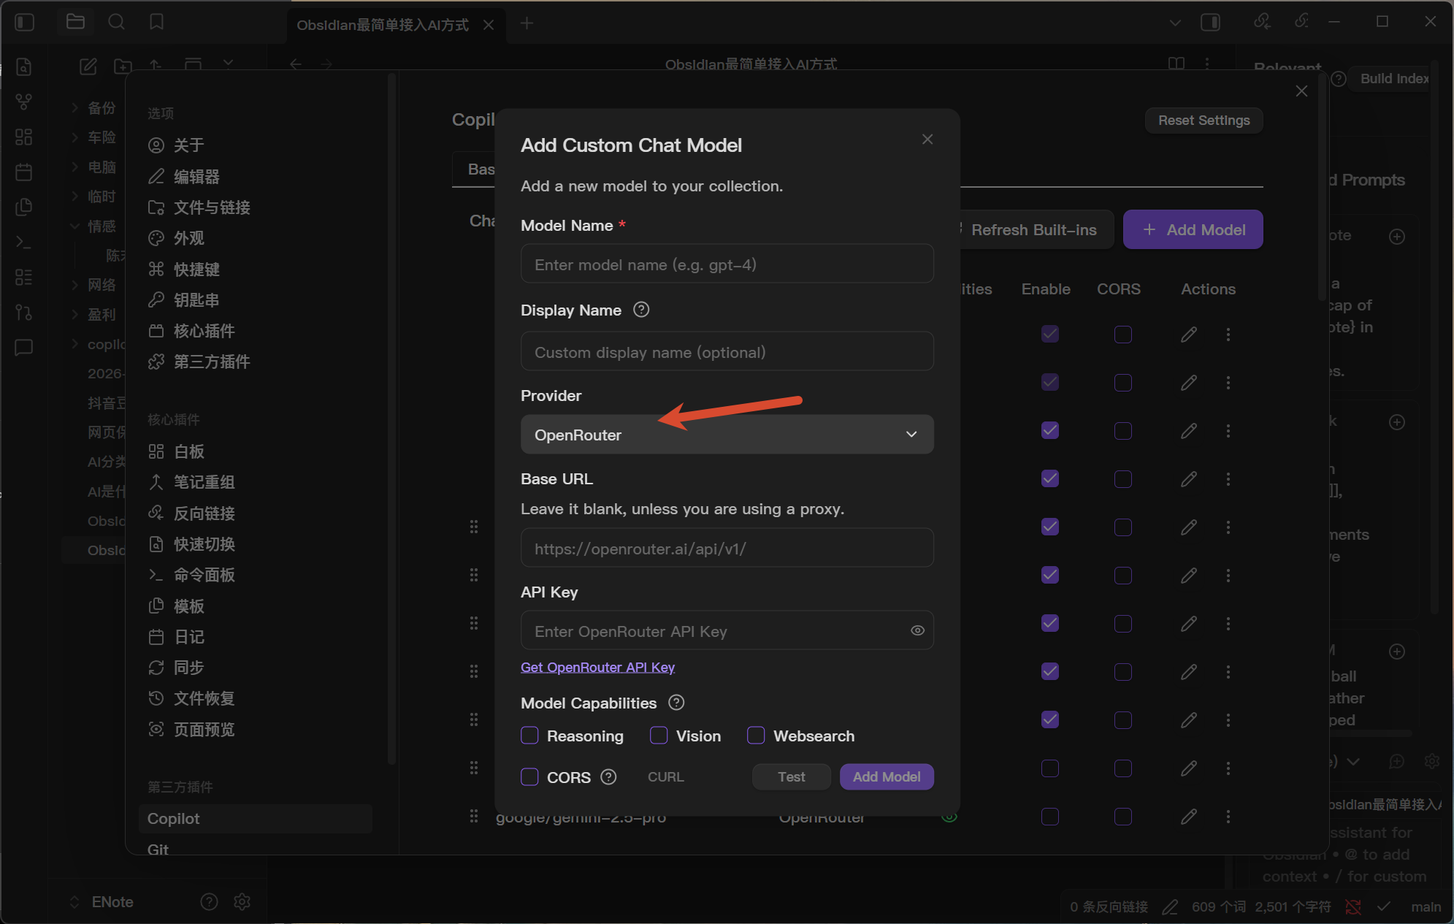The height and width of the screenshot is (924, 1454).
Task: Enable the Websearch capability checkbox
Action: pos(756,735)
